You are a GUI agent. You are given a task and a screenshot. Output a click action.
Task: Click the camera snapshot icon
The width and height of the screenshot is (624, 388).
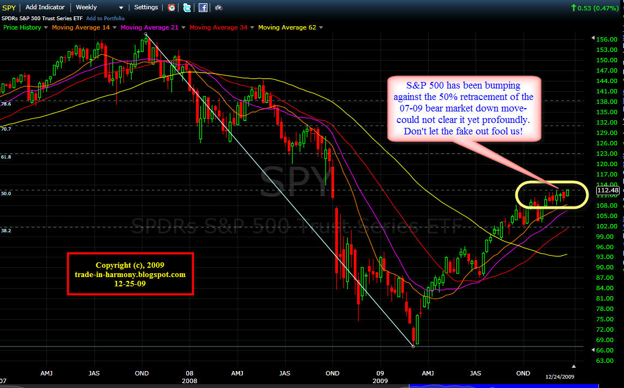click(218, 8)
